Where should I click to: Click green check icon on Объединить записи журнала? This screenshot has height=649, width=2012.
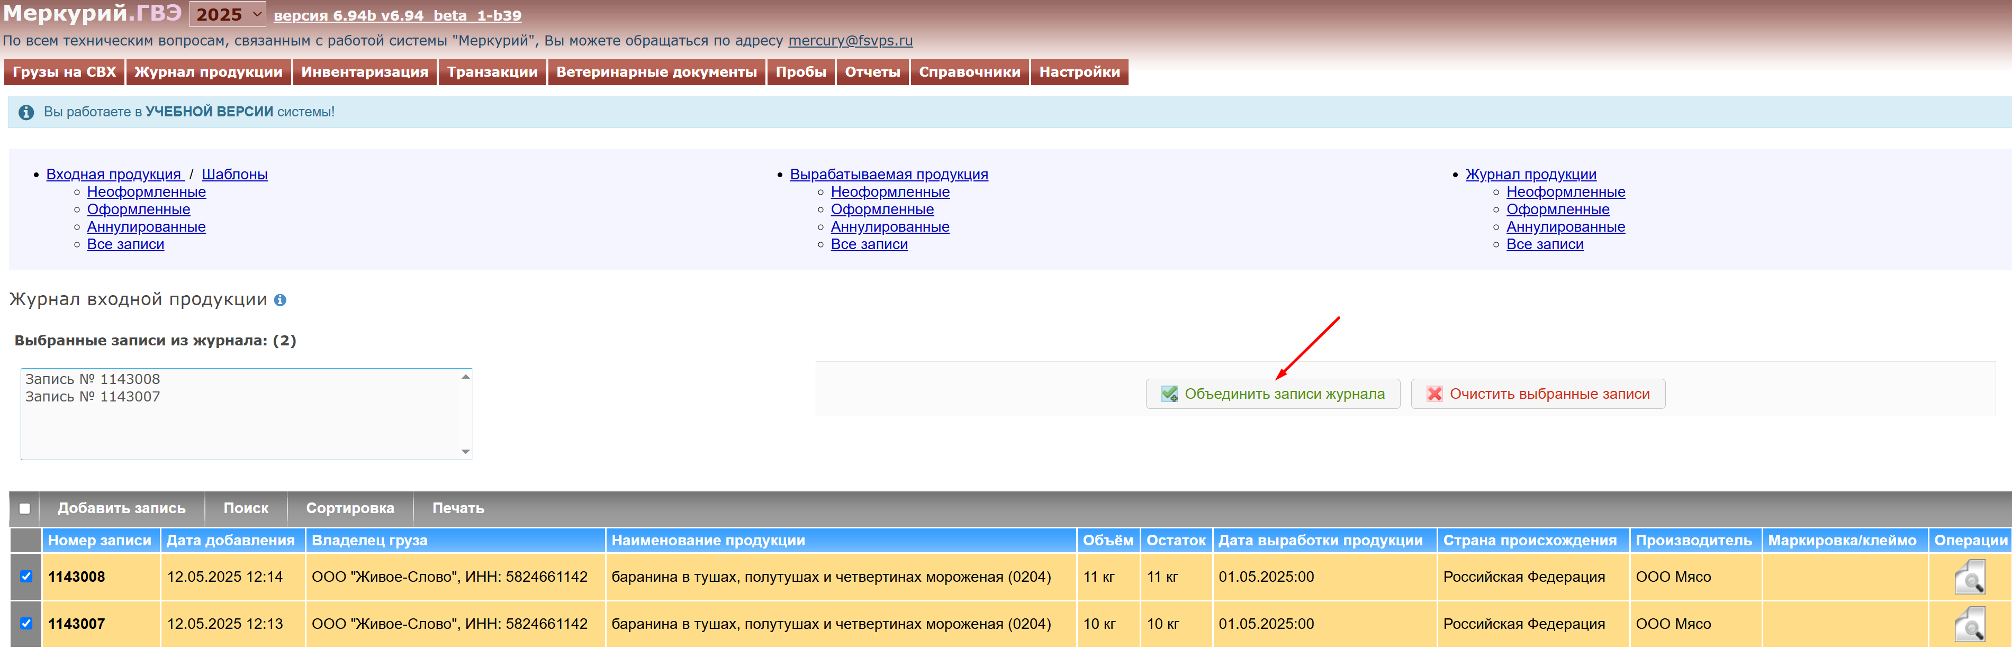pyautogui.click(x=1169, y=395)
